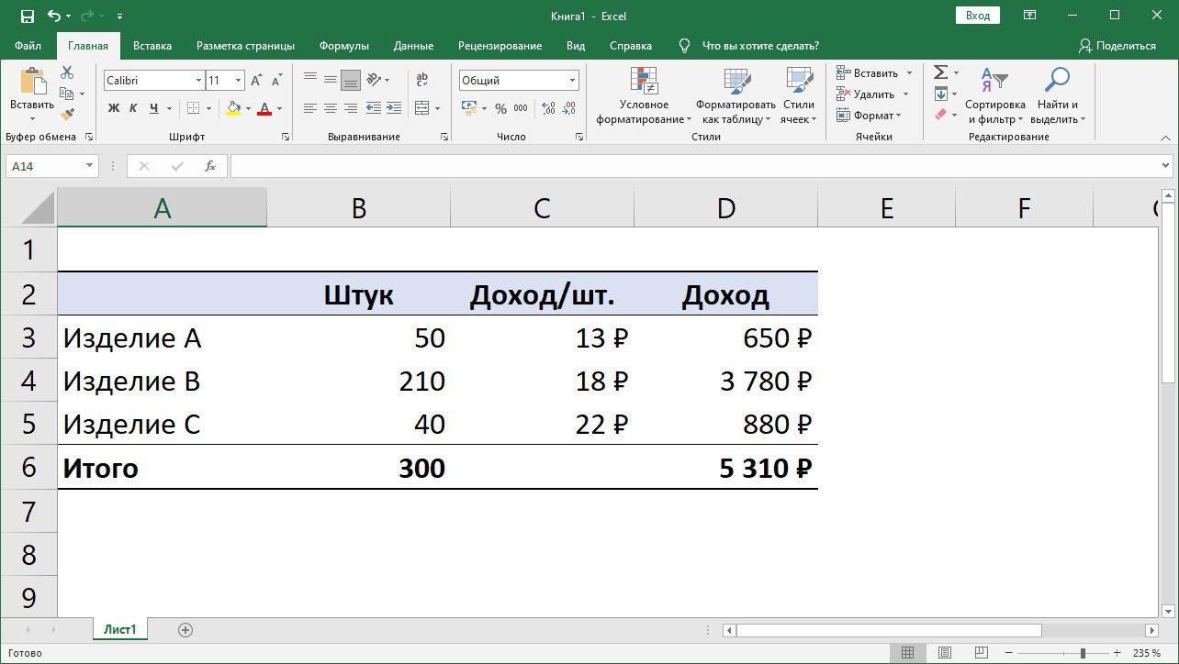The height and width of the screenshot is (664, 1179).
Task: Click the Cut scissors icon
Action: [x=67, y=72]
